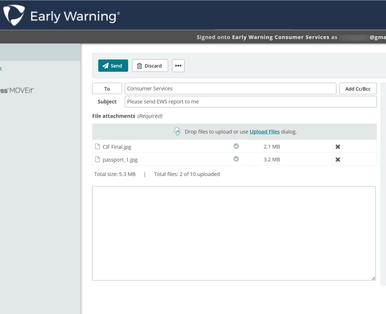Click the 3.2 MB file size
This screenshot has height=314, width=386.
click(272, 159)
